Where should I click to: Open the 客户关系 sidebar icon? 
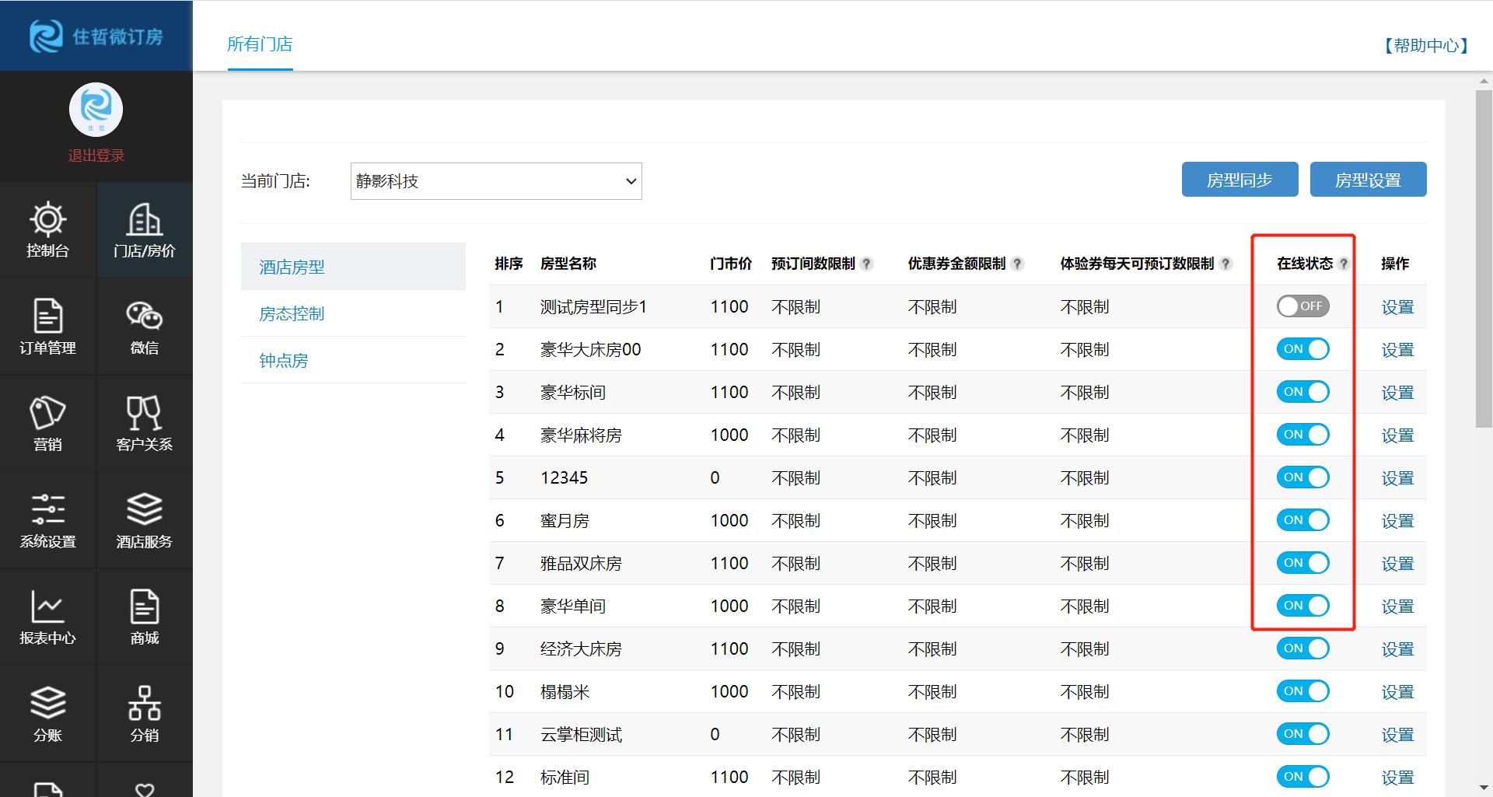click(x=145, y=424)
